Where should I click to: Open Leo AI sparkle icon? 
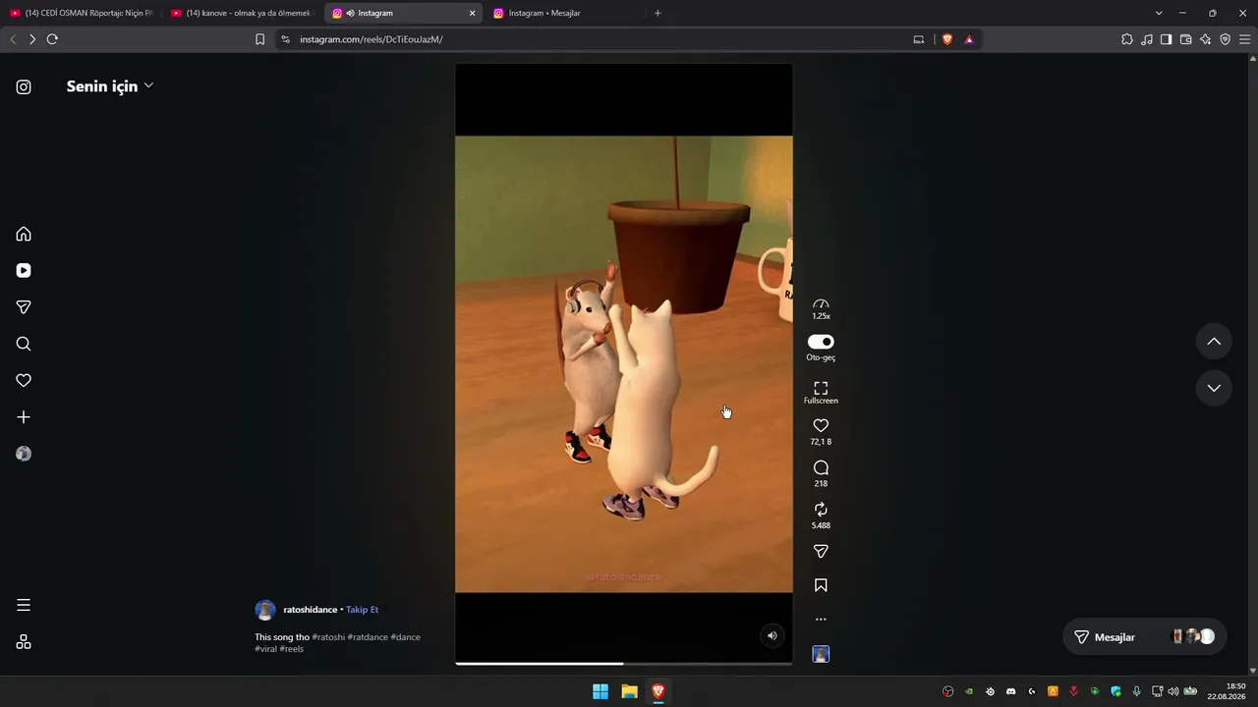point(1206,39)
